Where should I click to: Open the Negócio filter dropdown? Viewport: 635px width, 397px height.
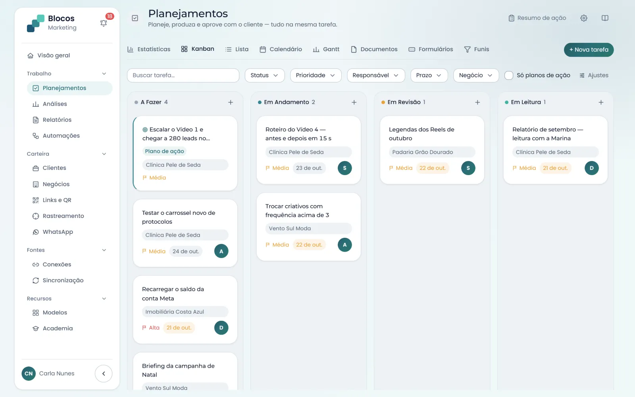tap(476, 75)
